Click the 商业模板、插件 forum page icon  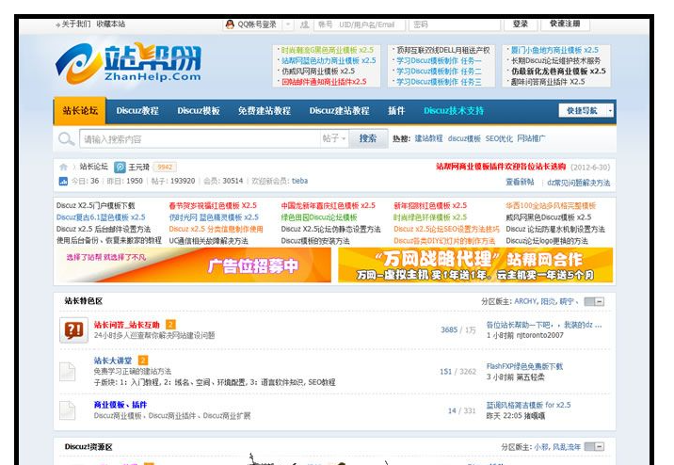[x=67, y=410]
